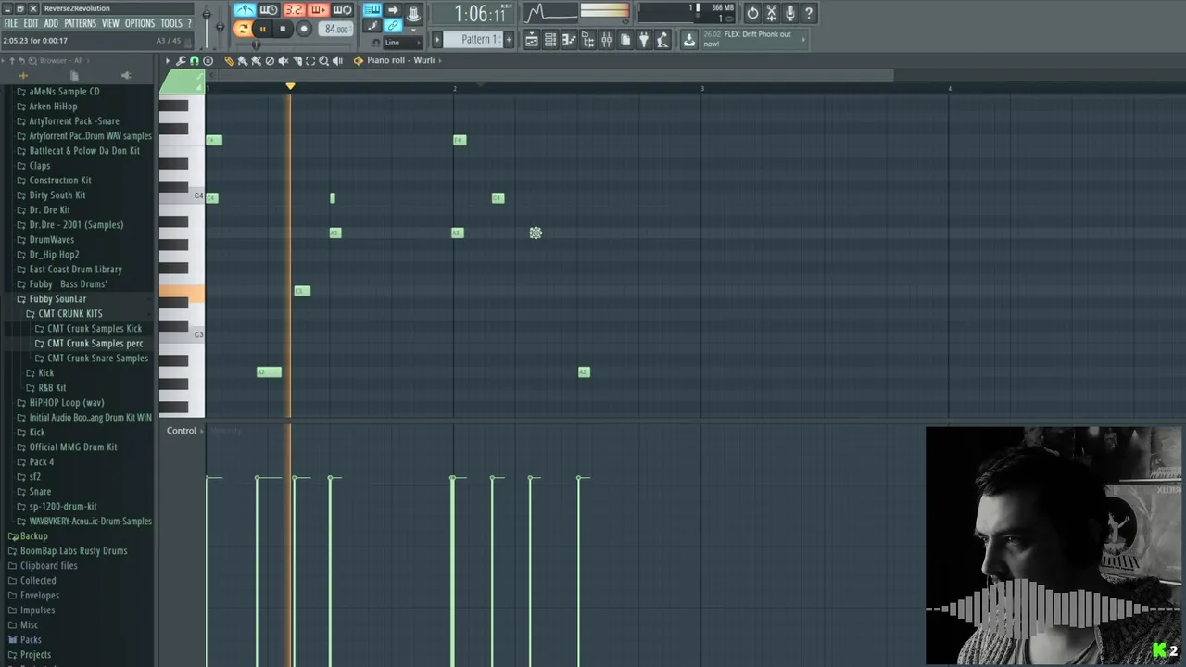Click the record button
Screen dimensions: 1186x667
pos(304,29)
